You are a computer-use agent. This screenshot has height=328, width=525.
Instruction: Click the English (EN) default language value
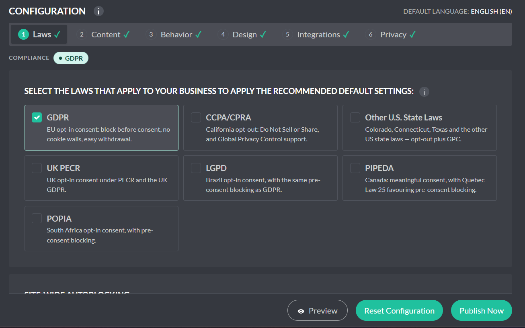[x=491, y=11]
